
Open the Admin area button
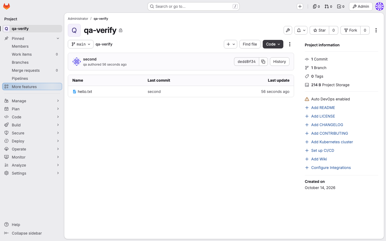pyautogui.click(x=361, y=6)
